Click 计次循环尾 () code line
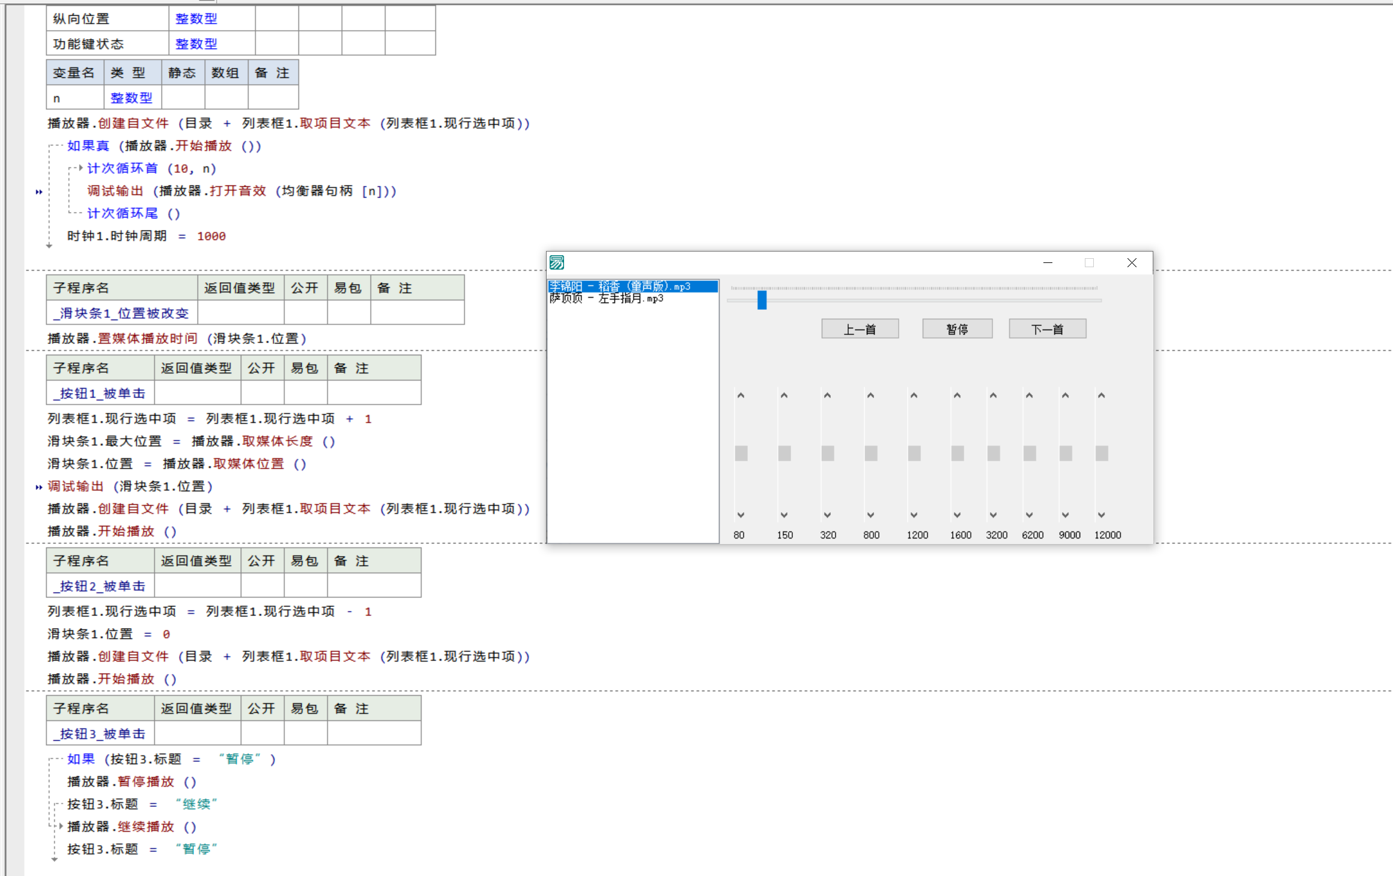The height and width of the screenshot is (876, 1393). click(x=133, y=214)
